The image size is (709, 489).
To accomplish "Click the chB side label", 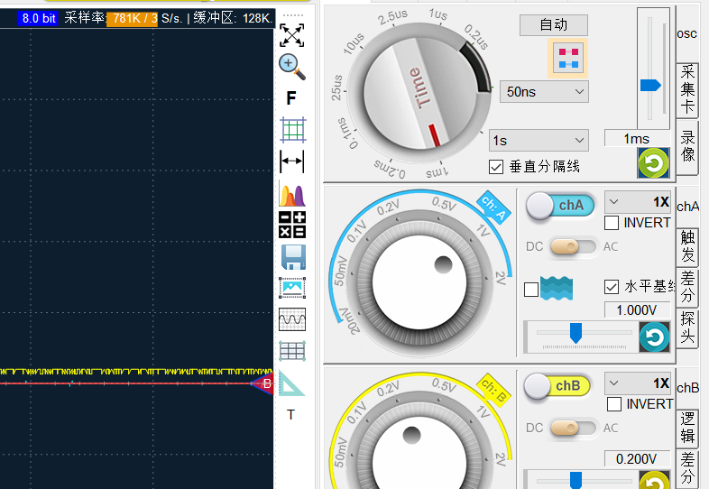I will click(687, 388).
